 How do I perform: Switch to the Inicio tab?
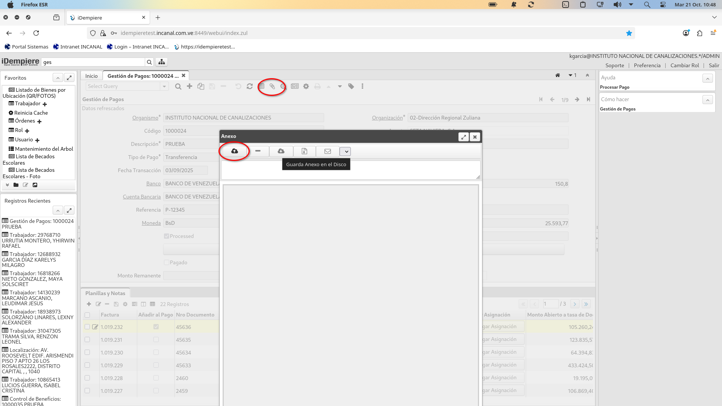[x=91, y=76]
